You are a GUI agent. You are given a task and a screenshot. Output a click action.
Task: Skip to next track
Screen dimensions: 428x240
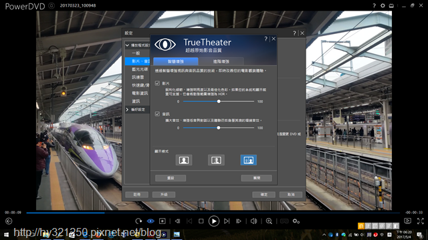coord(227,221)
